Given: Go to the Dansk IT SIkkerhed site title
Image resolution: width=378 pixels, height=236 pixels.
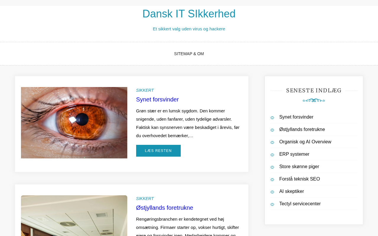Looking at the screenshot, I should coord(189,14).
